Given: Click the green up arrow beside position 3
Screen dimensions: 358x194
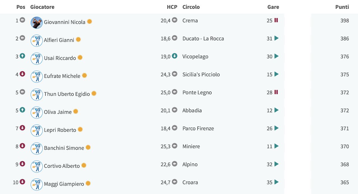Looking at the screenshot, I should [22, 56].
